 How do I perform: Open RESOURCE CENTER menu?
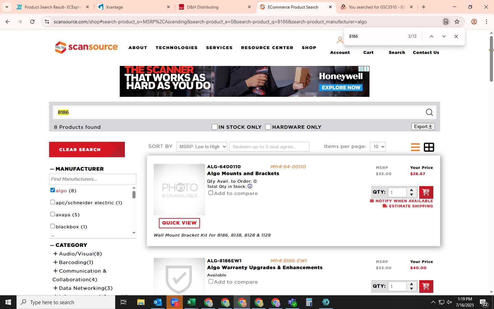(x=267, y=48)
